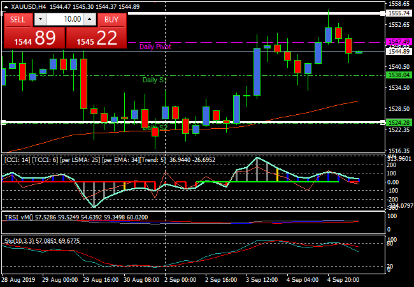
Task: Click the XAUUSD,H4 chart title
Action: (x=25, y=6)
